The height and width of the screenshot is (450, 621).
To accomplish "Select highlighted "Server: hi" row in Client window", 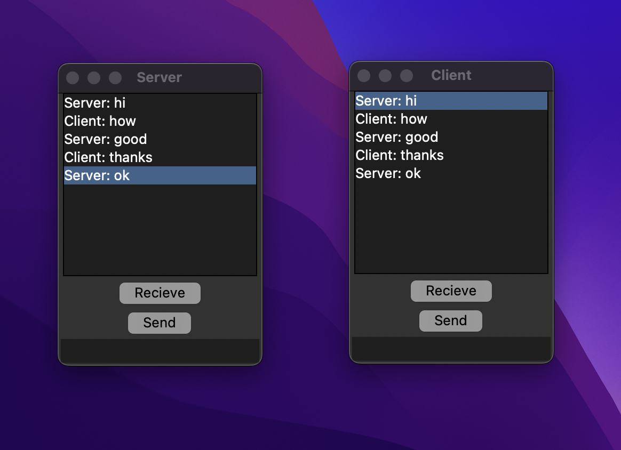I will pos(451,101).
